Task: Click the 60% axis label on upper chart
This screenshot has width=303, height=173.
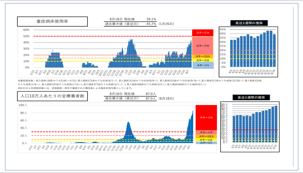Action: (26, 30)
